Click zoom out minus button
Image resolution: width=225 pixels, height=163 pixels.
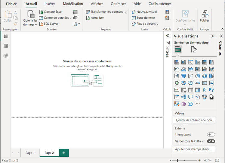pyautogui.click(x=170, y=160)
